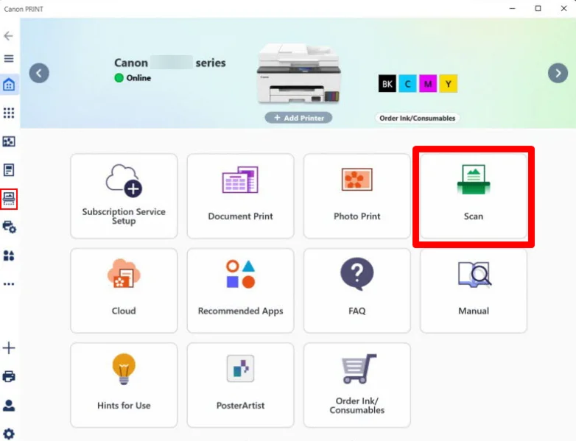576x441 pixels.
Task: Click Order Ink/Consumables button under ink levels
Action: tap(417, 118)
